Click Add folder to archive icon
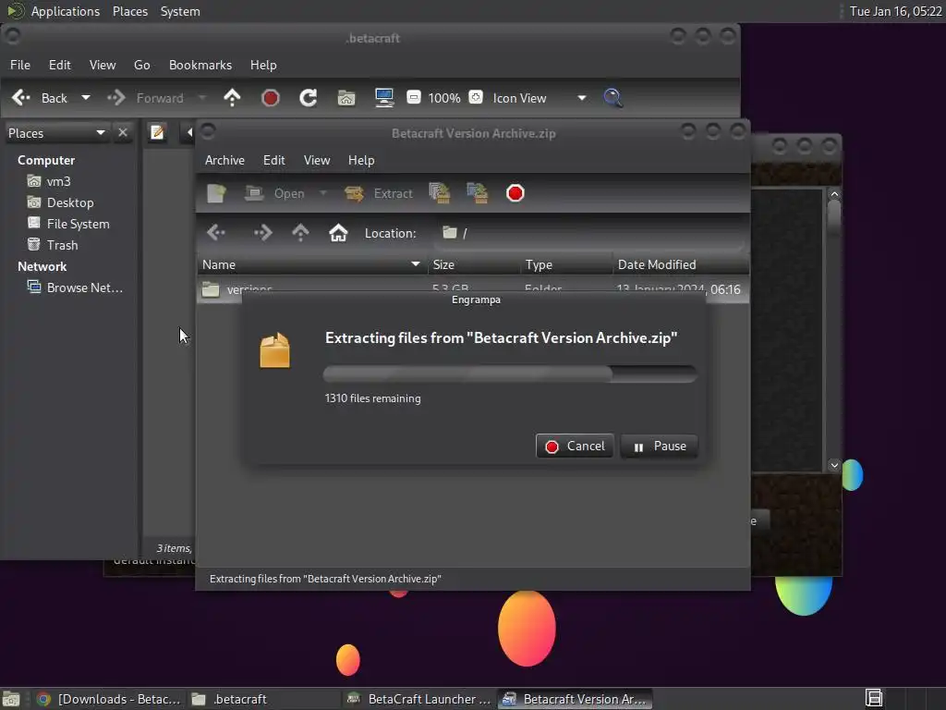This screenshot has height=710, width=946. [x=478, y=193]
